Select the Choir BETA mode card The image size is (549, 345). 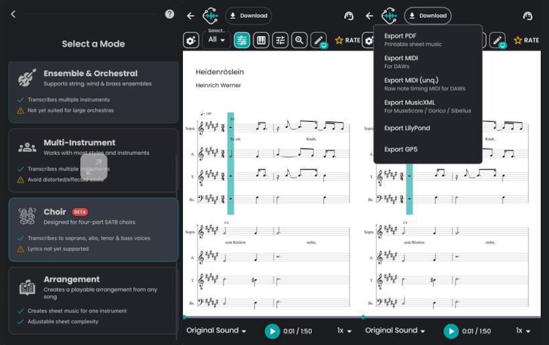pos(94,229)
